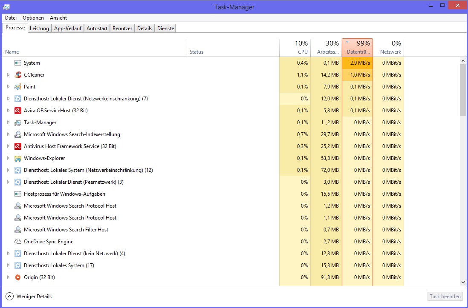This screenshot has width=468, height=308.
Task: Click the Origin (32 Bit) orange icon
Action: (18, 277)
